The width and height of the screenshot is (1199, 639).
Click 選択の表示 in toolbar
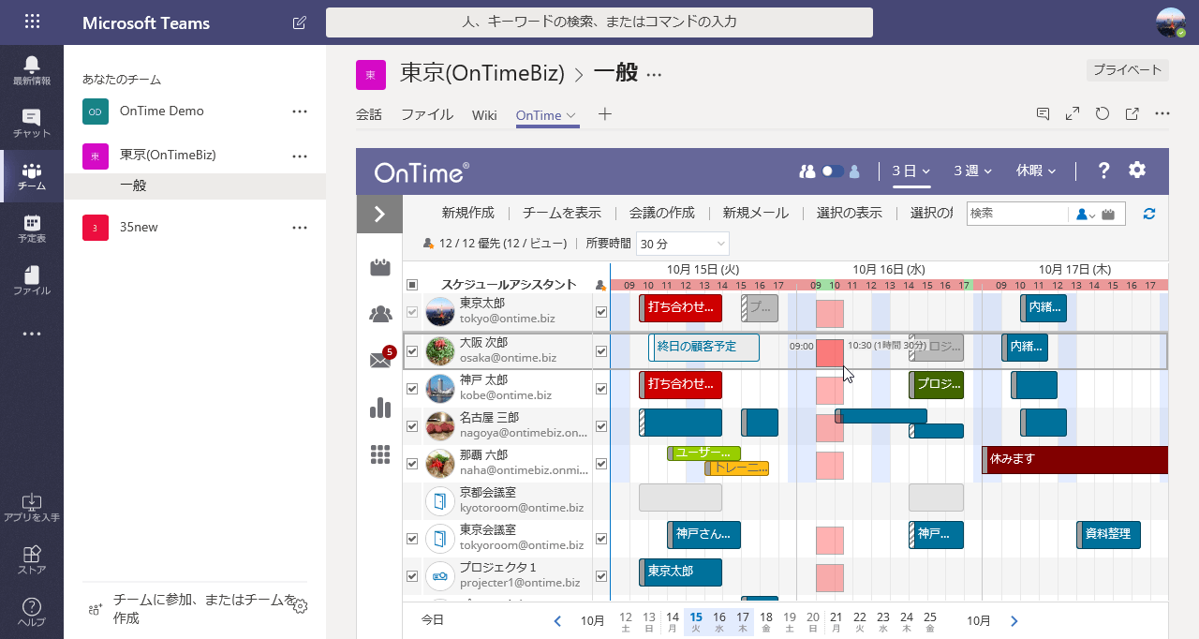(850, 213)
